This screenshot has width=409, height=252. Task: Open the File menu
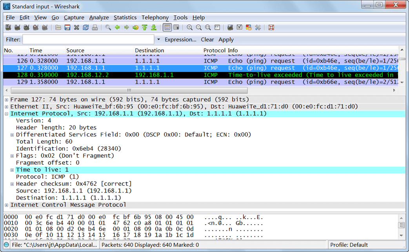pyautogui.click(x=10, y=18)
